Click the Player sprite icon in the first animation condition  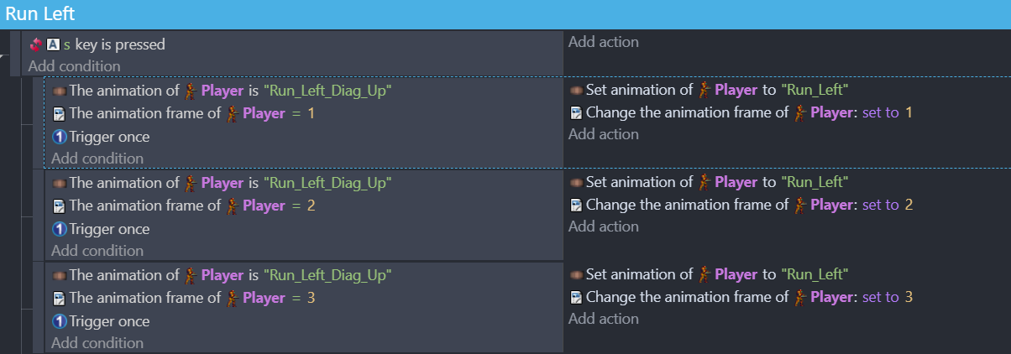pyautogui.click(x=191, y=90)
